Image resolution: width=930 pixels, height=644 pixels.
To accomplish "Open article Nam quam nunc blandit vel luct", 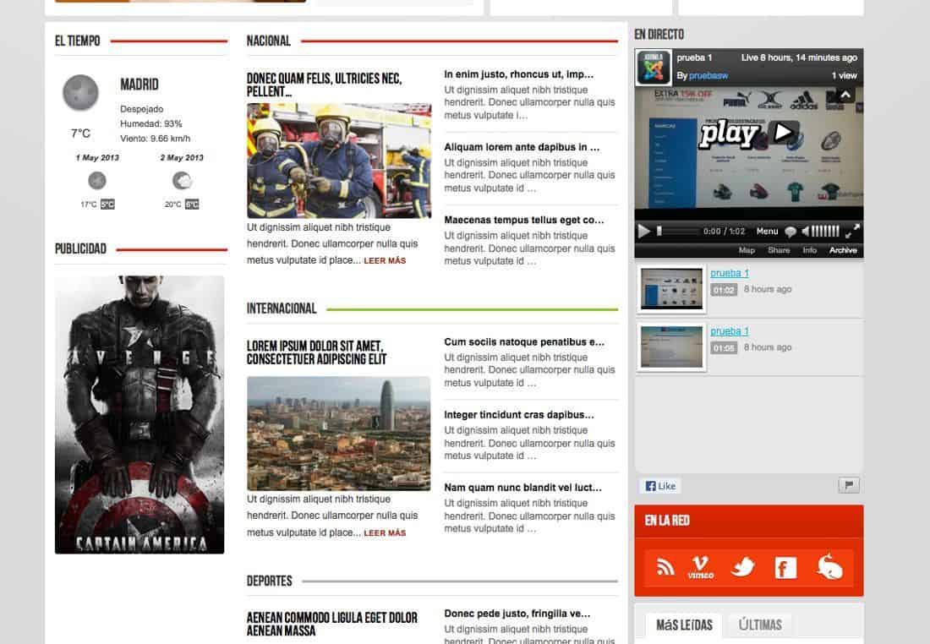I will click(x=522, y=488).
